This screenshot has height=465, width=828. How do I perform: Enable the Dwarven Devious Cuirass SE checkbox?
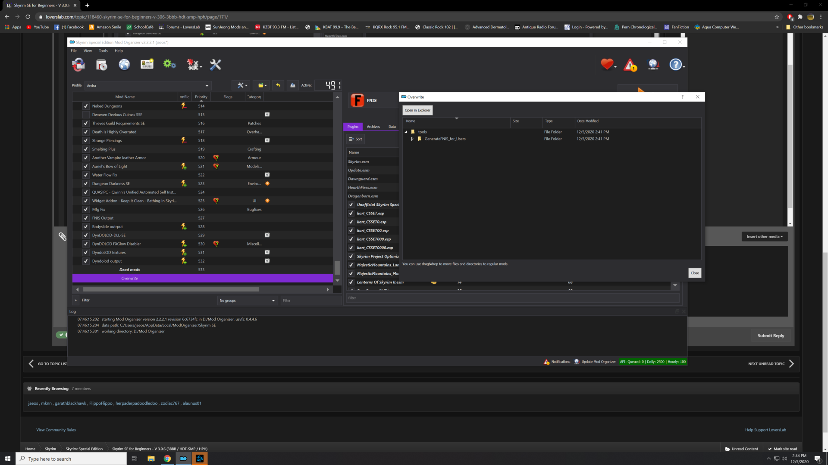(86, 115)
